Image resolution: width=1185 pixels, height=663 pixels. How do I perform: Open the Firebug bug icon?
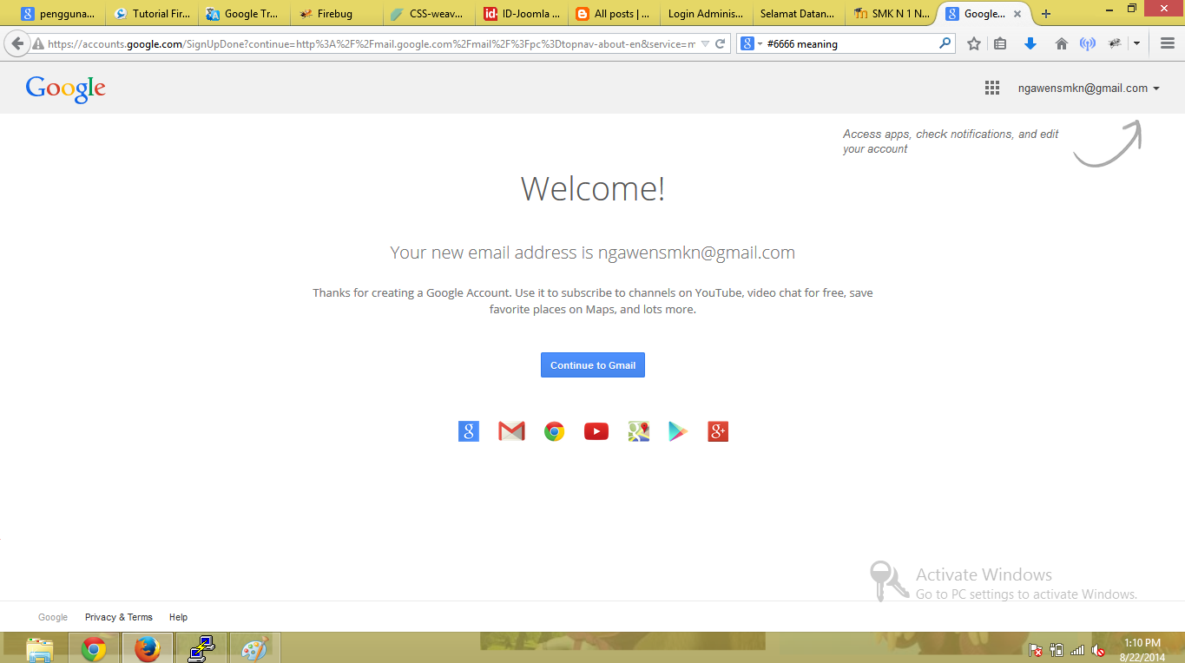click(1116, 43)
